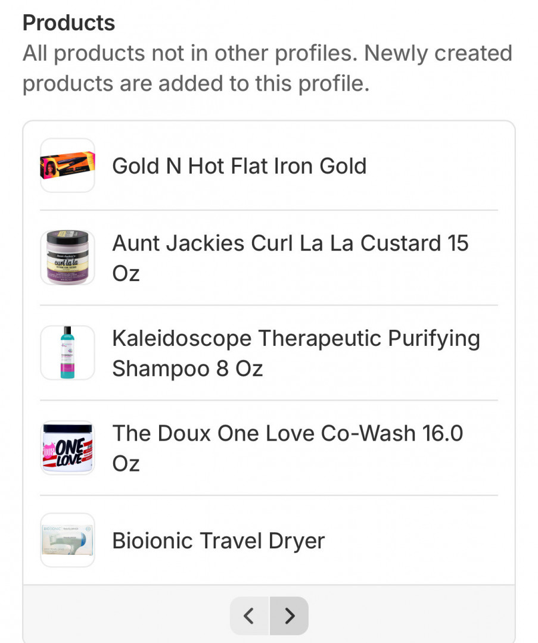538x643 pixels.
Task: Click the '8 Oz' size text for Kaleidoscope shampoo
Action: [240, 369]
